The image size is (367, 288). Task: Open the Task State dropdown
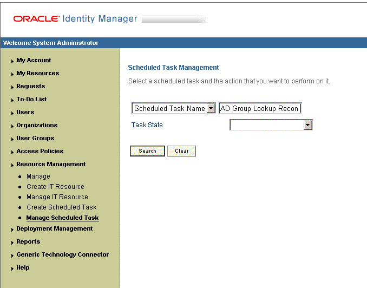pos(271,125)
